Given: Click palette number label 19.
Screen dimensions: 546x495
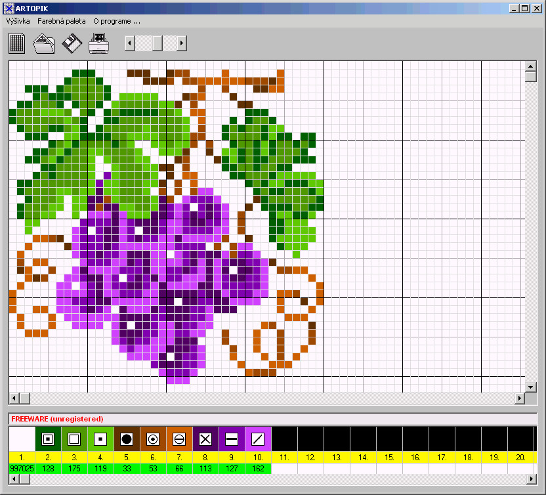Looking at the screenshot, I should pyautogui.click(x=494, y=458).
